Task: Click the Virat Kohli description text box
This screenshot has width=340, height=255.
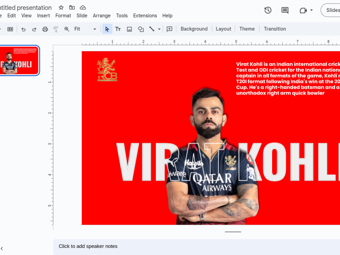Action: [288, 79]
